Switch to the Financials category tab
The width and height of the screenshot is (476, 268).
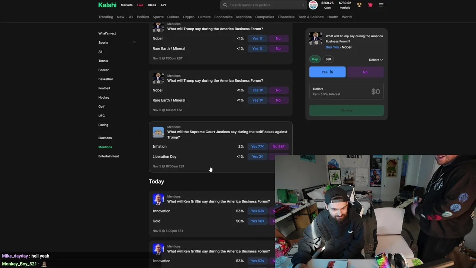[x=286, y=17]
